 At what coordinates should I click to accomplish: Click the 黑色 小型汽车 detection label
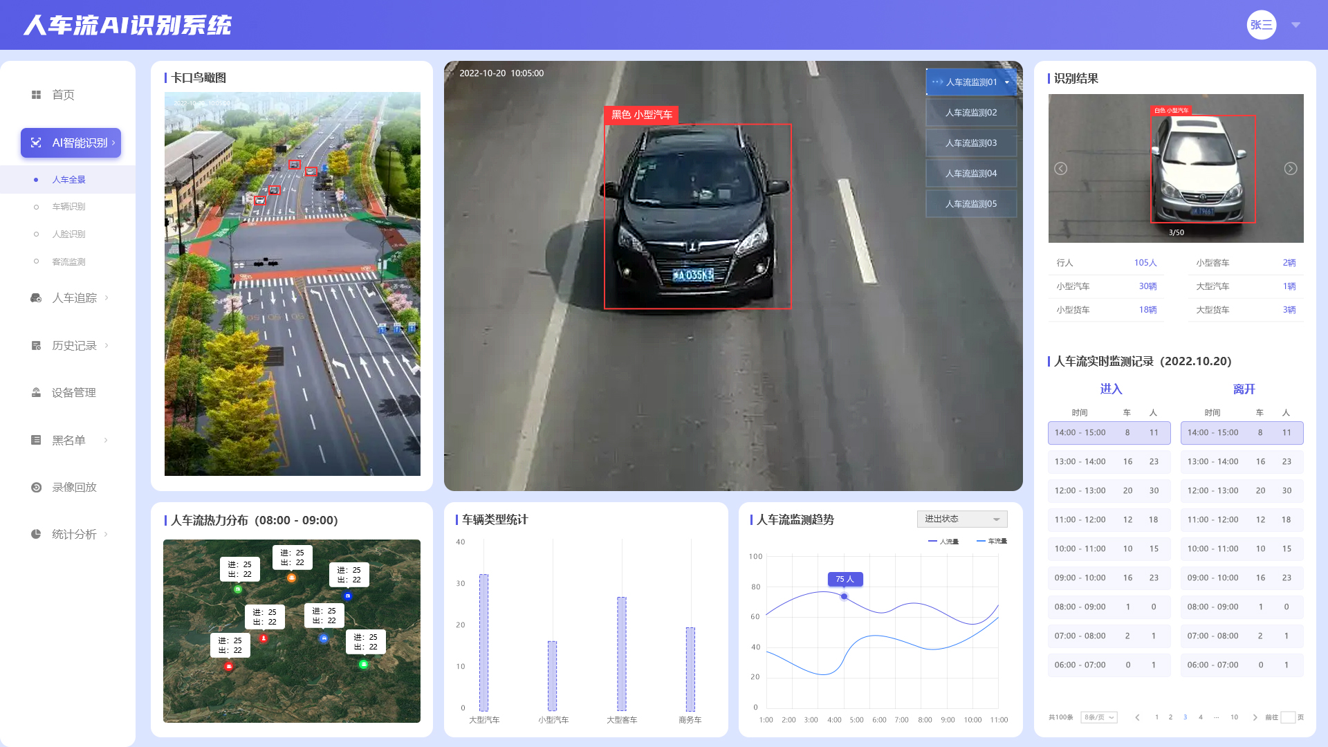(x=641, y=115)
